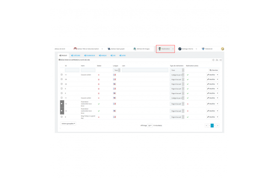Click Modifier button in Illustration vectorielle US row

coord(211,111)
